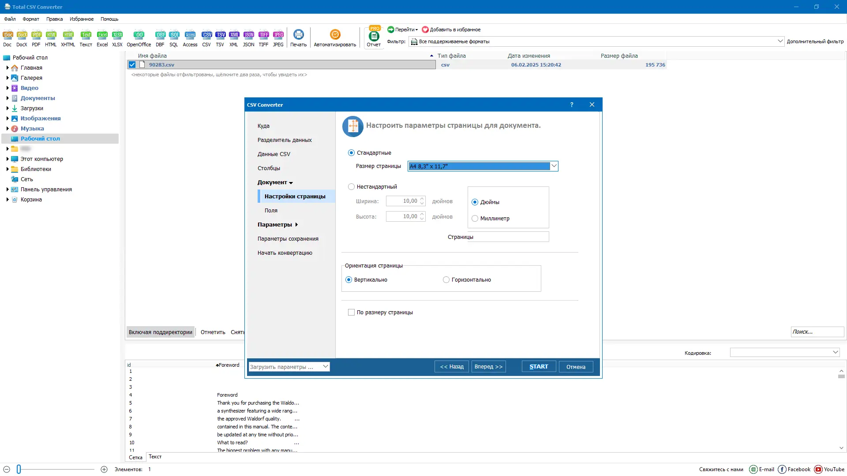Click the Автоматизировать icon
The height and width of the screenshot is (476, 847).
tap(335, 38)
